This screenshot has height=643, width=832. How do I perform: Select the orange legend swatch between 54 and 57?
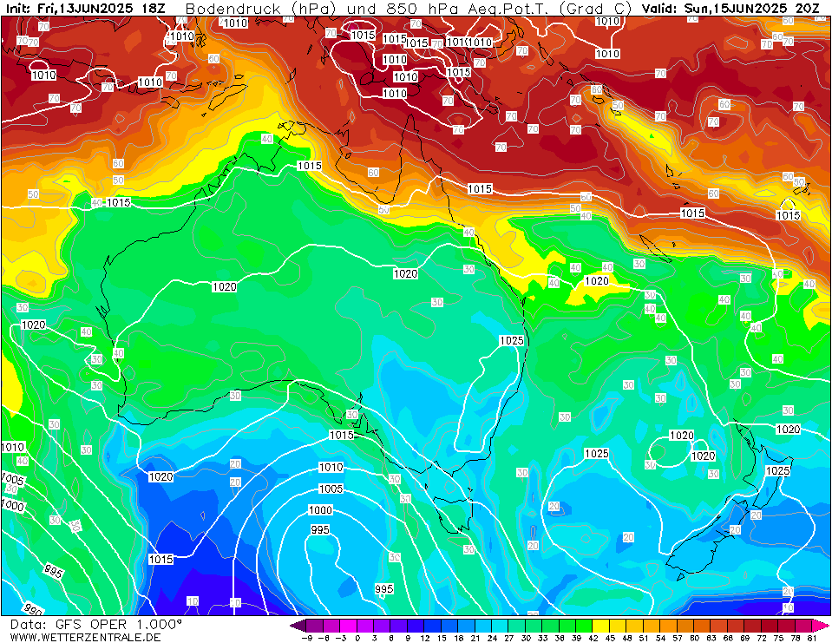(669, 626)
